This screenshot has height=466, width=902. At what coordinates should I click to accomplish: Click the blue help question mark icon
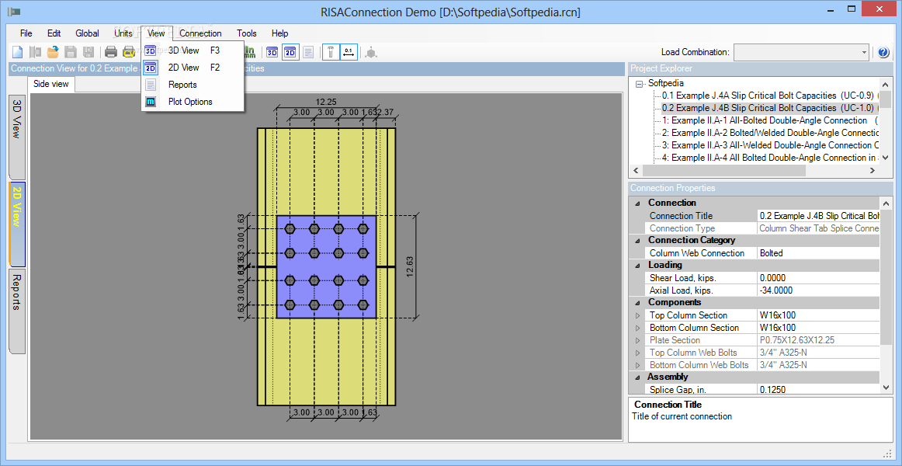click(x=884, y=52)
